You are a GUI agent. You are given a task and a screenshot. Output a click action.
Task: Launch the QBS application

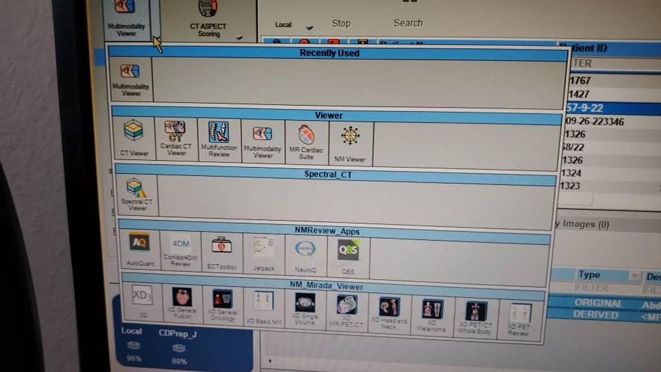coord(348,255)
